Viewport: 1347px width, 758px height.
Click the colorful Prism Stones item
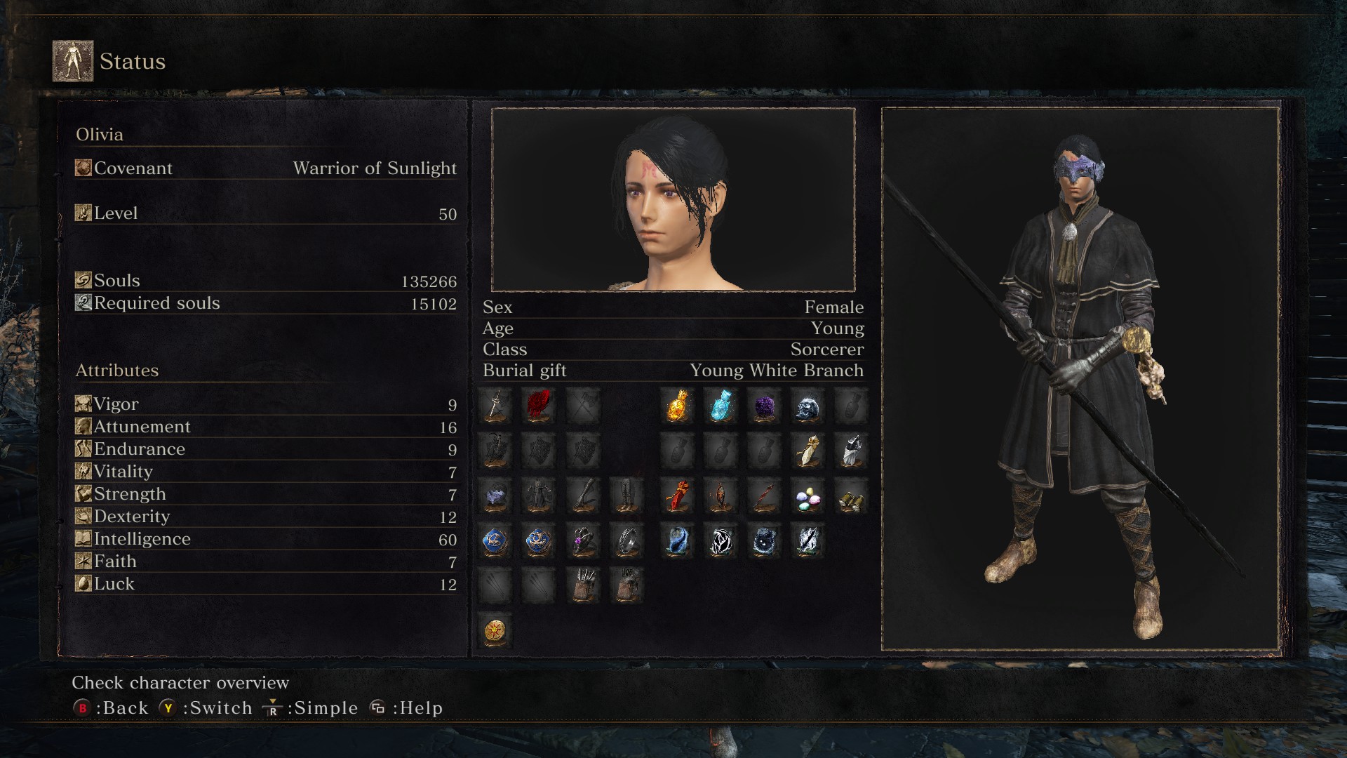[x=808, y=496]
